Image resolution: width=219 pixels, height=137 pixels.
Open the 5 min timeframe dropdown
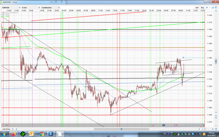pos(31,8)
